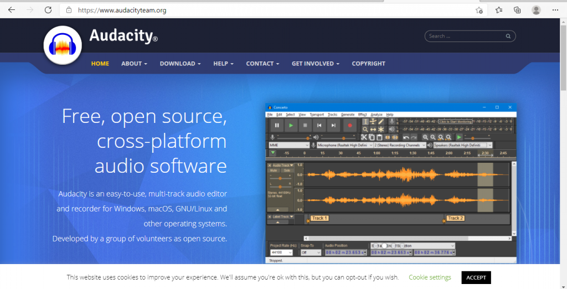Click the Play-at-Speed green arrow

coord(459,137)
